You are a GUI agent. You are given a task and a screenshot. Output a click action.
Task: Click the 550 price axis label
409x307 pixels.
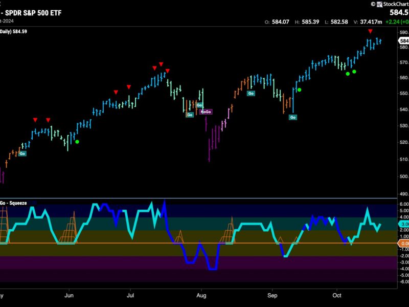point(404,93)
